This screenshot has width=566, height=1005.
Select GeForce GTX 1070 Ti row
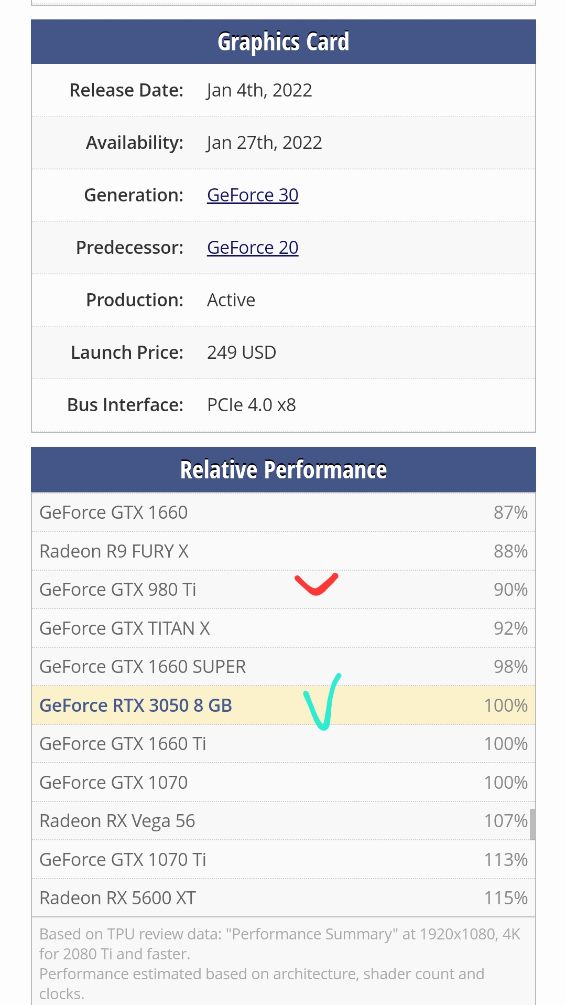123,860
